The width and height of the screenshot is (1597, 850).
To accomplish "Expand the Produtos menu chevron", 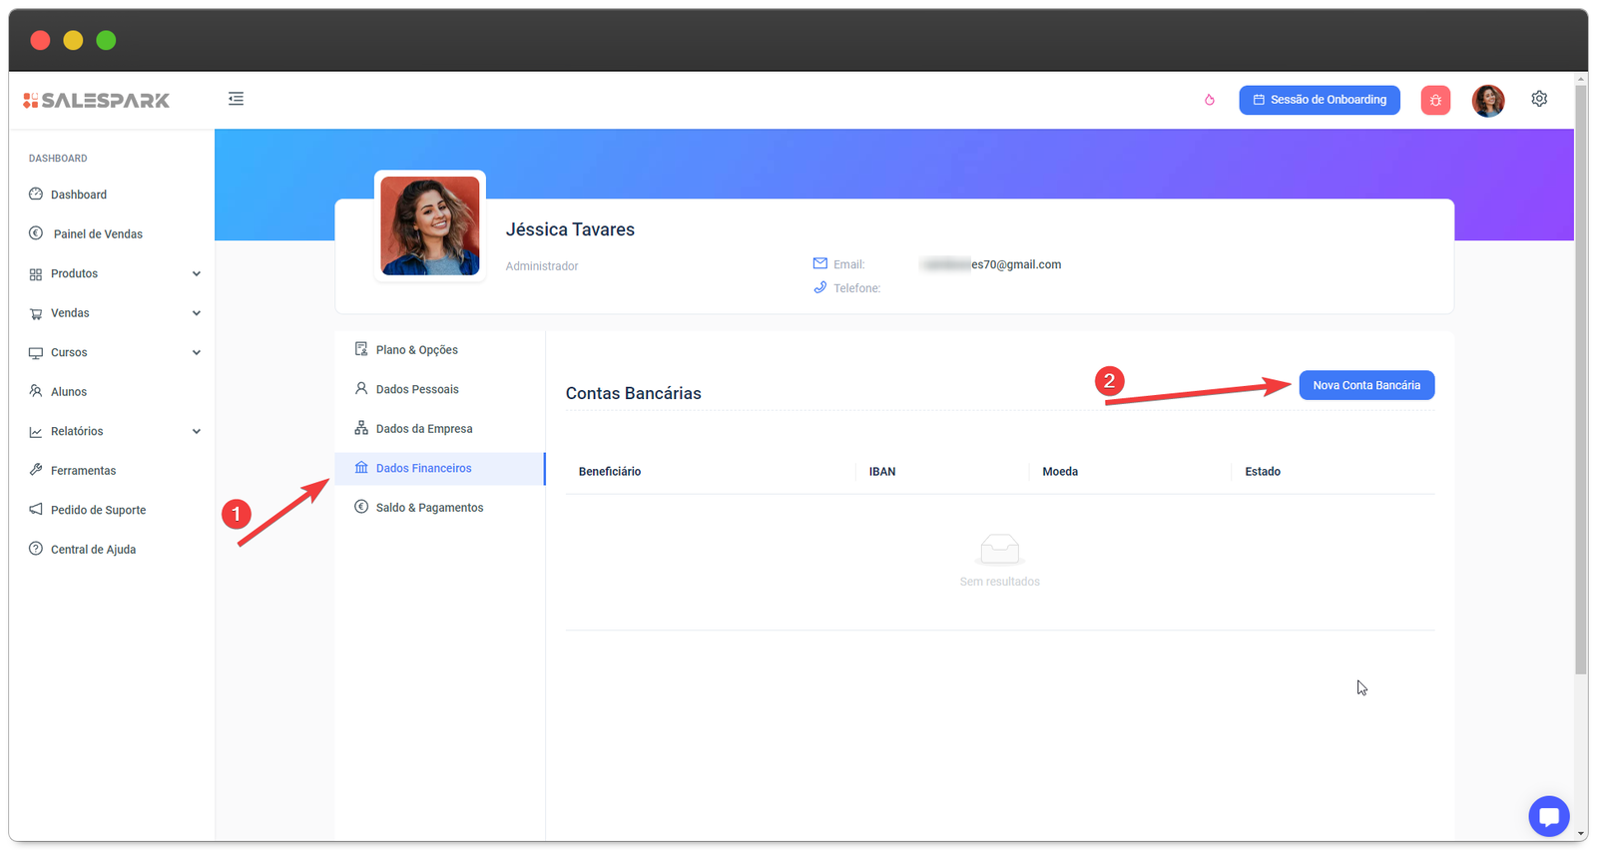I will coord(197,273).
